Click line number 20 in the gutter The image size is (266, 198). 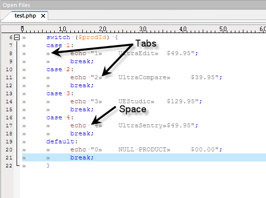(x=9, y=149)
